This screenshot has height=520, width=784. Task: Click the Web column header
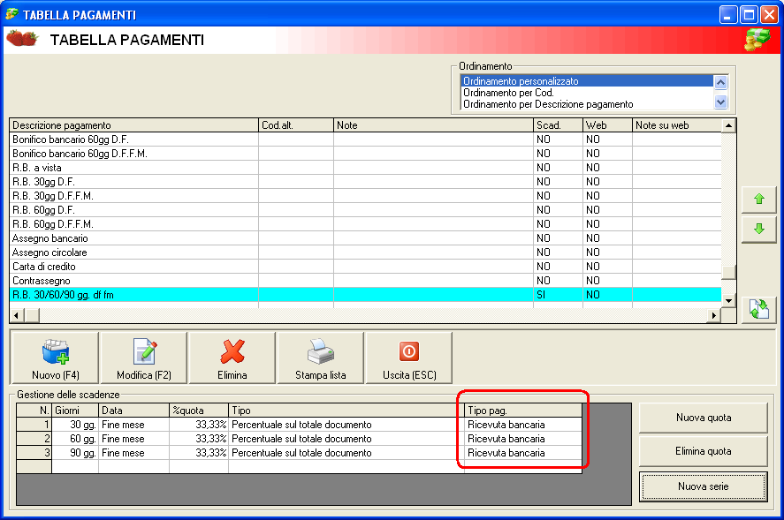coord(607,125)
